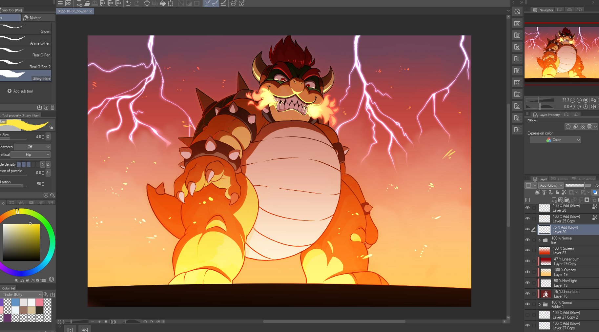Create a new raster layer
599x332 pixels.
tap(554, 200)
